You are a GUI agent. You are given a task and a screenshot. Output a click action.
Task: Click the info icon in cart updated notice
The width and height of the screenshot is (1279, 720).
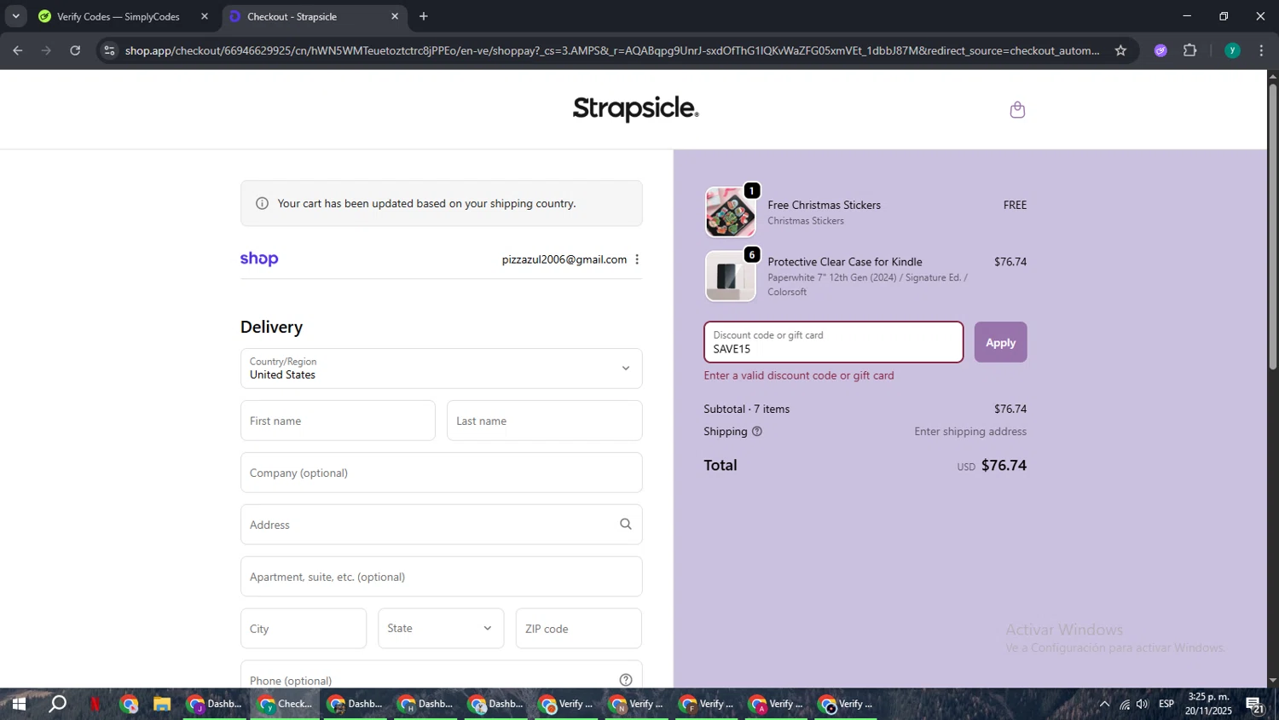click(x=262, y=203)
